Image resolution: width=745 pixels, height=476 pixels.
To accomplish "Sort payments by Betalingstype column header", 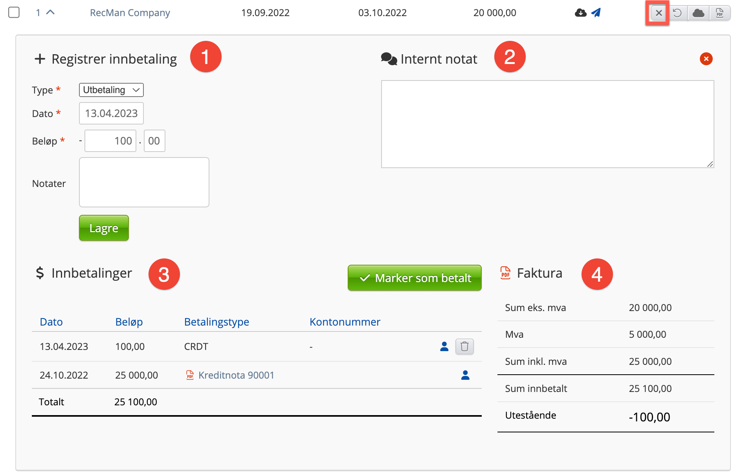I will [x=217, y=322].
